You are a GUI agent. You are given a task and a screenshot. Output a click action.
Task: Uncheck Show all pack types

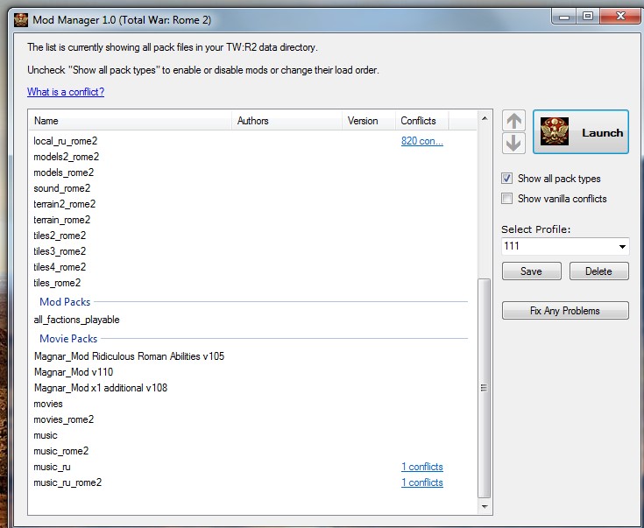pyautogui.click(x=507, y=179)
